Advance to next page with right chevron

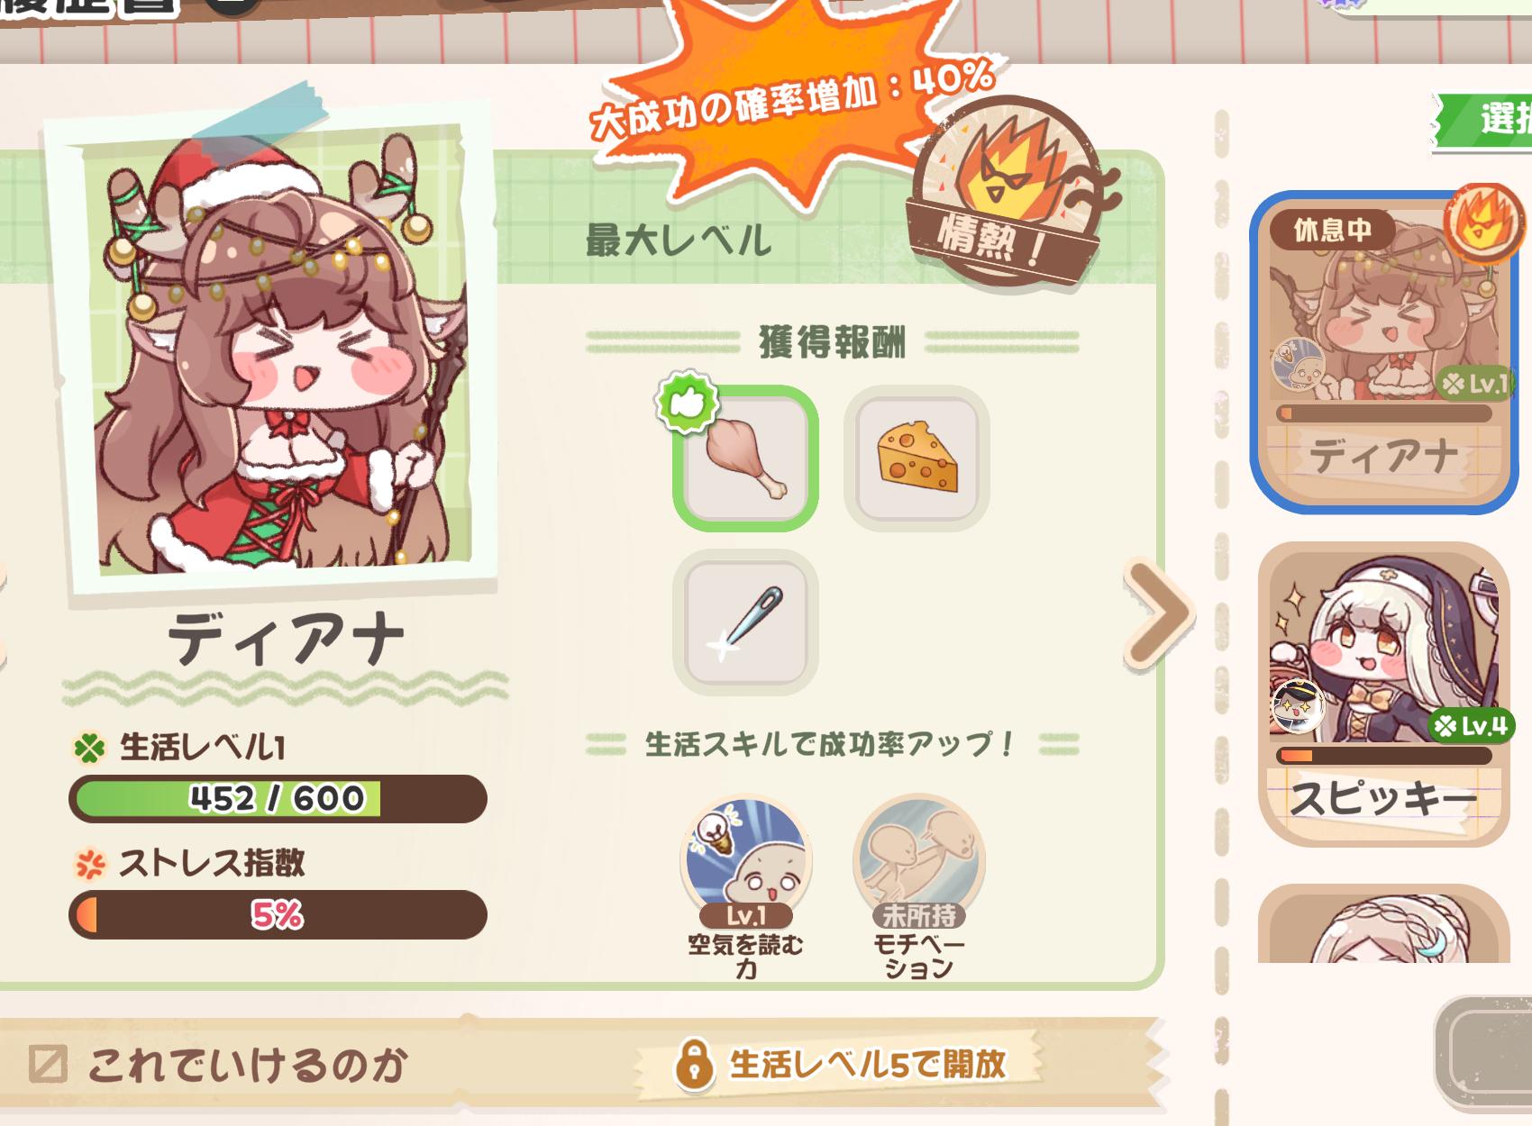1158,614
